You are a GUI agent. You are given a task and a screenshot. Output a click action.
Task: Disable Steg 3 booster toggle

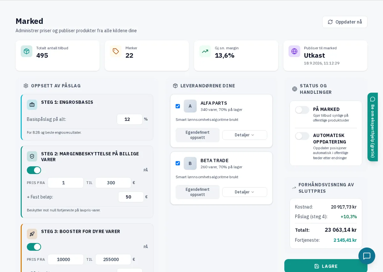[x=34, y=247]
